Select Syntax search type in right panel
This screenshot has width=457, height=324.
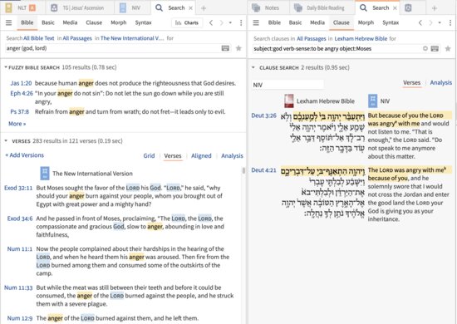pos(391,22)
